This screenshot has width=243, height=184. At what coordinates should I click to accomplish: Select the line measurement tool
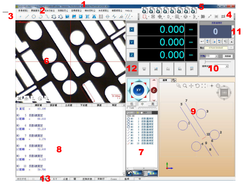27,17
